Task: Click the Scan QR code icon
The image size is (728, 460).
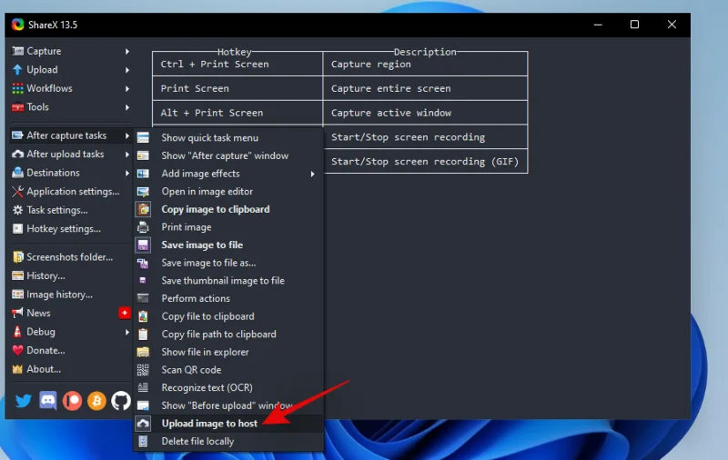Action: [143, 370]
